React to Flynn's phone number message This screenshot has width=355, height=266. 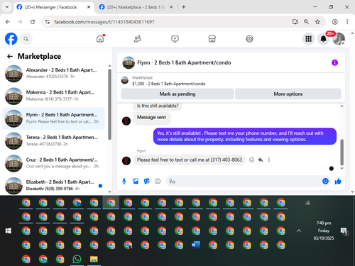[x=251, y=160]
